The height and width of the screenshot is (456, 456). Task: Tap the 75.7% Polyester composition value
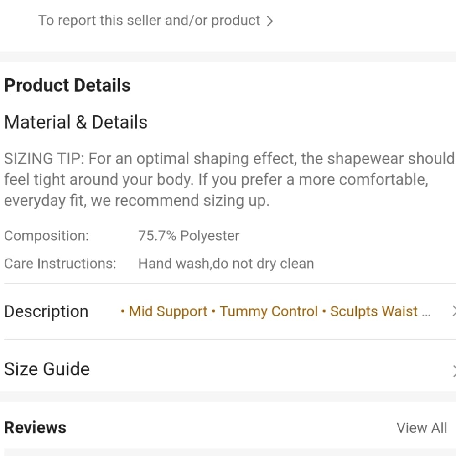[x=189, y=236]
